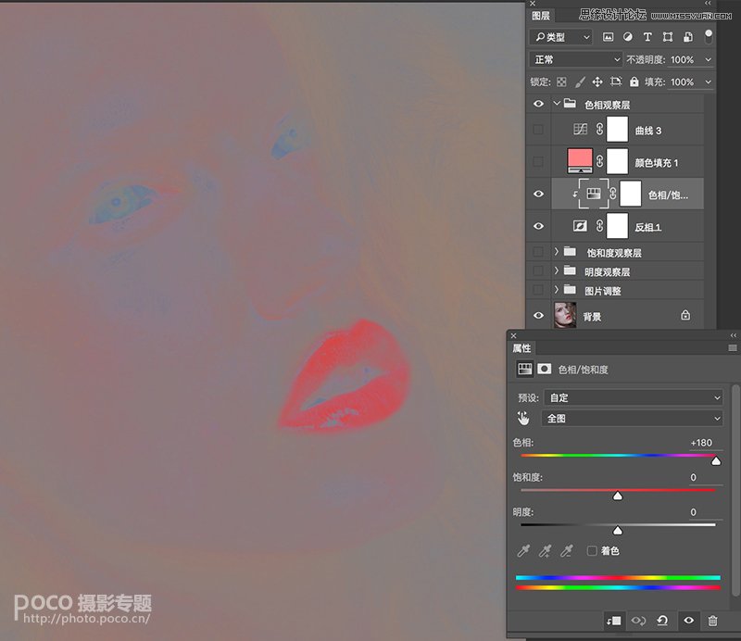Image resolution: width=741 pixels, height=641 pixels.
Task: Click the opacity 100% value field
Action: (x=683, y=59)
